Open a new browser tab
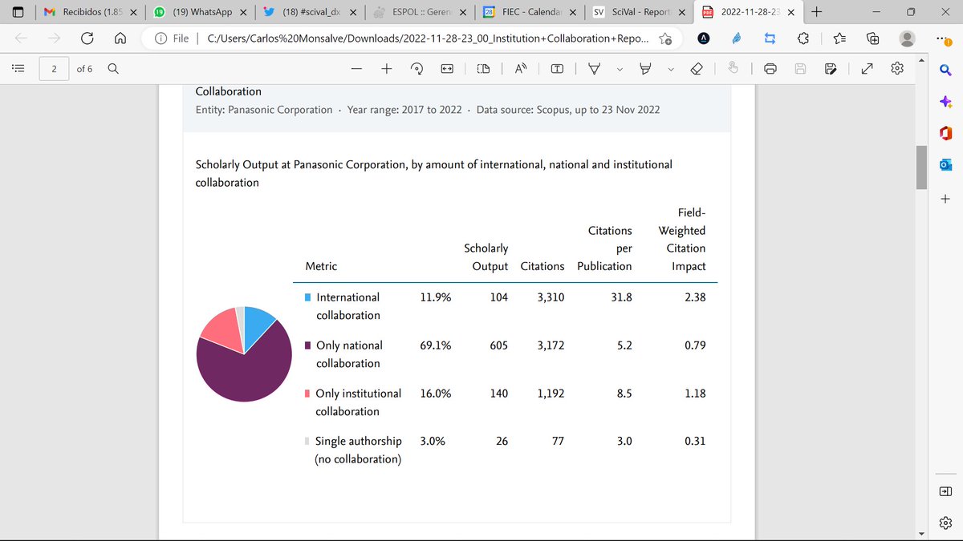The width and height of the screenshot is (963, 541). pyautogui.click(x=817, y=12)
